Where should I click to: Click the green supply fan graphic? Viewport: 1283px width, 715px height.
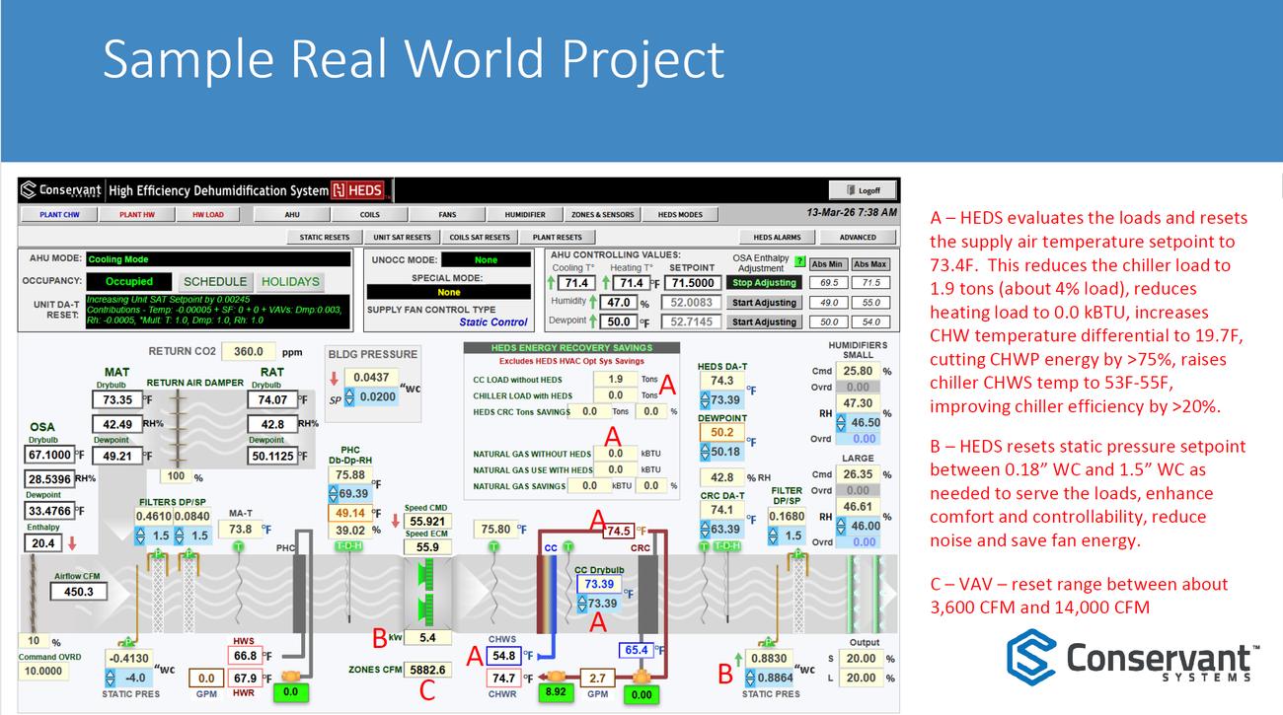[x=427, y=591]
